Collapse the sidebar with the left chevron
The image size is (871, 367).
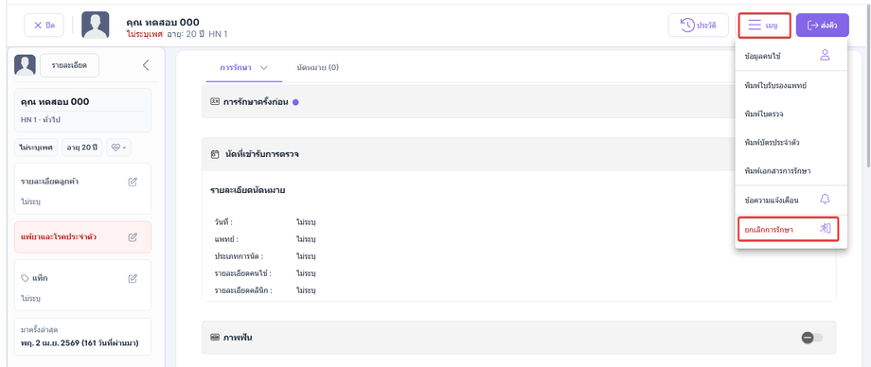click(x=146, y=65)
